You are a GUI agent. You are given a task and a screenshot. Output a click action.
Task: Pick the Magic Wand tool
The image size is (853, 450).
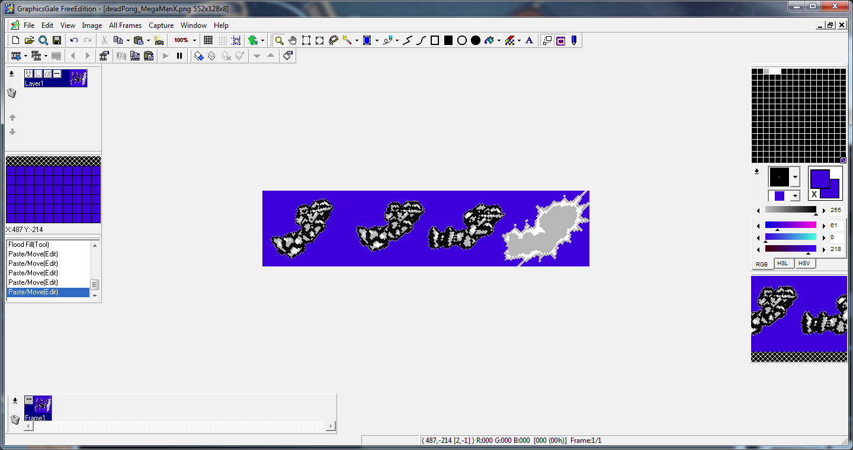[x=347, y=40]
